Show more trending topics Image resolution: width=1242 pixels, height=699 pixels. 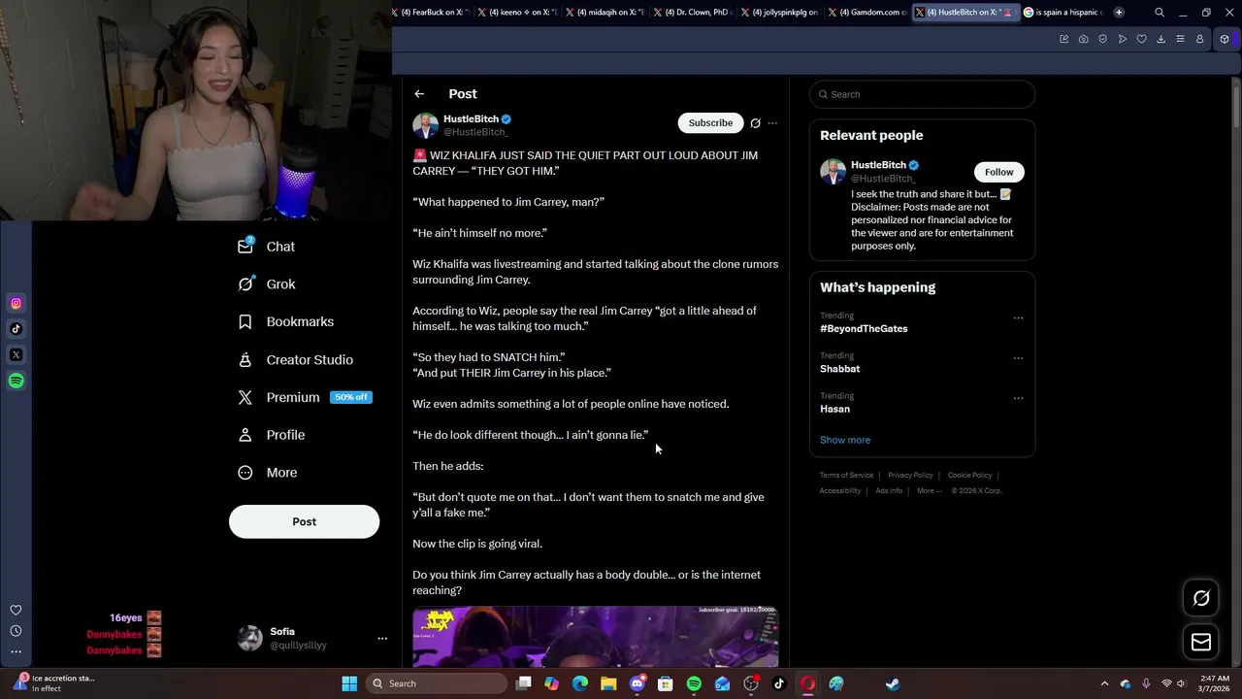tap(845, 440)
